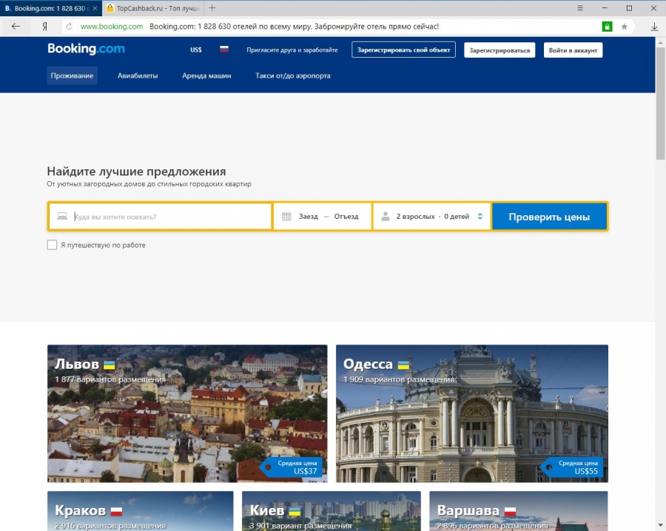Select the Проживание tab
This screenshot has width=666, height=531.
pyautogui.click(x=73, y=75)
